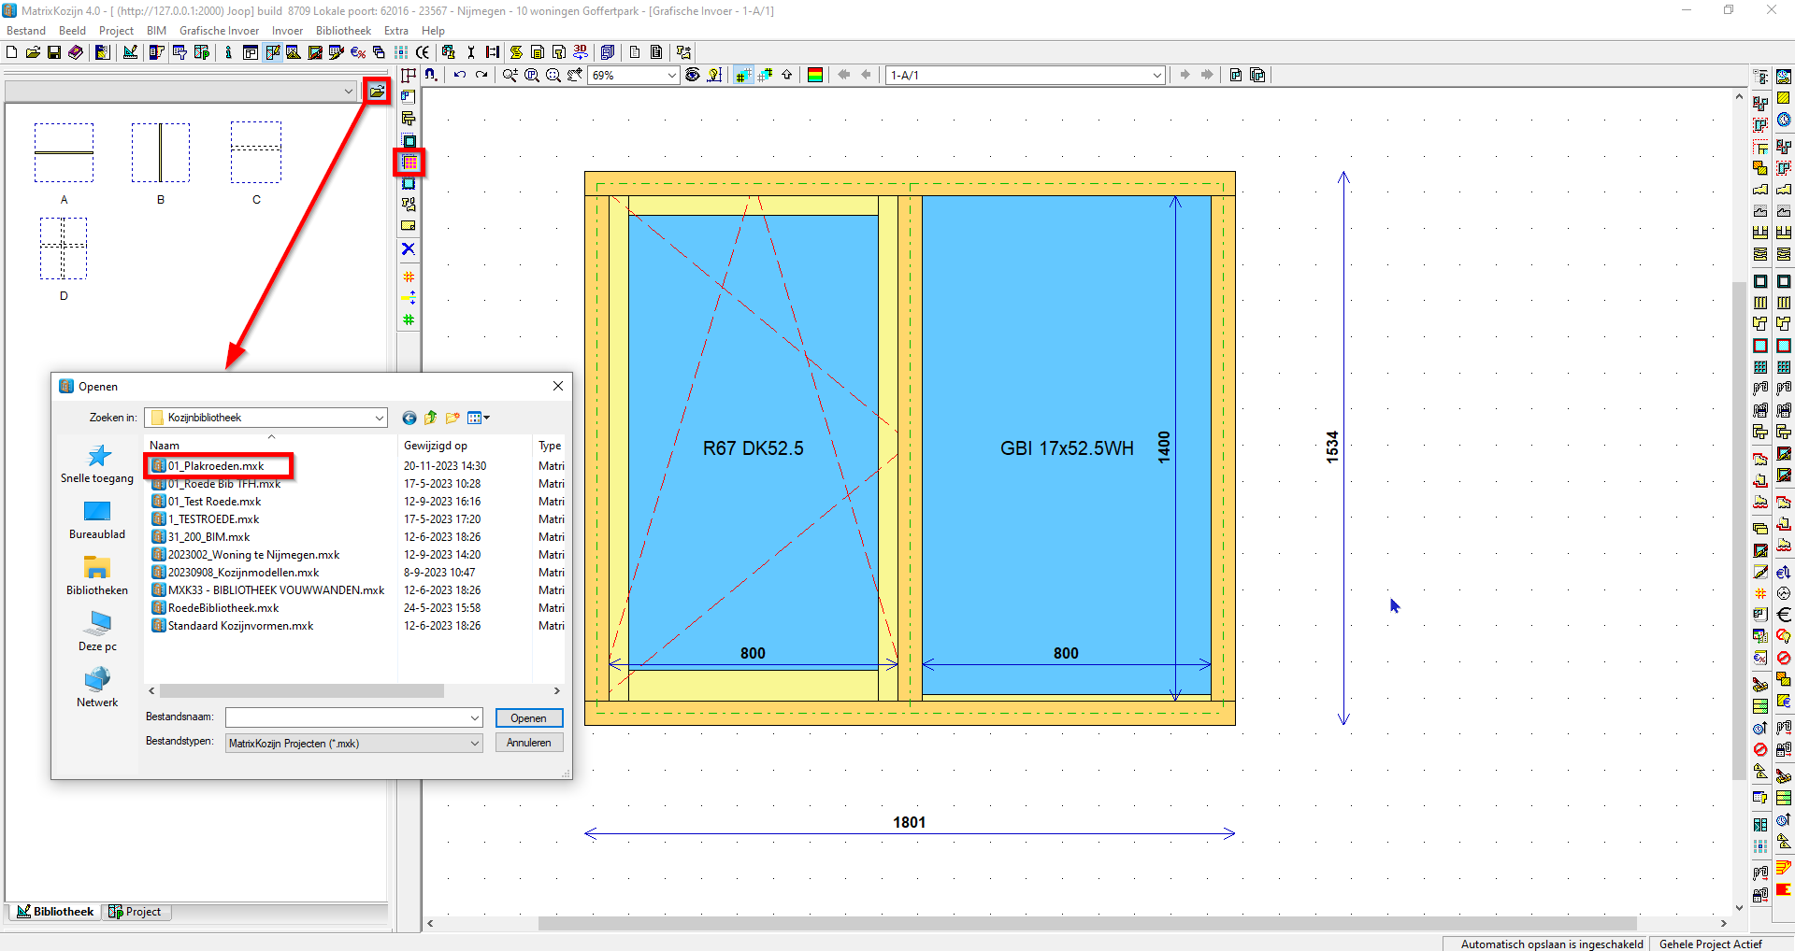Switch to the Project tab at bottom left
This screenshot has width=1795, height=951.
(136, 912)
